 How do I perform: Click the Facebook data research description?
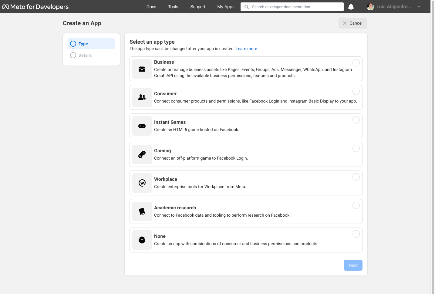click(222, 215)
